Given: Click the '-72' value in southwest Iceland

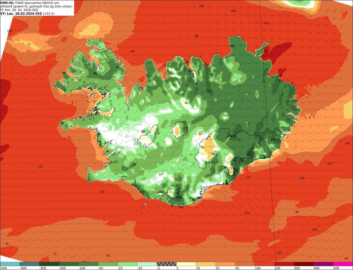Looking at the screenshot, I should pyautogui.click(x=134, y=165).
